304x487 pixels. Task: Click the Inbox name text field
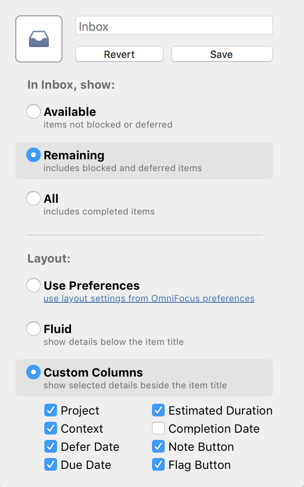[x=174, y=25]
